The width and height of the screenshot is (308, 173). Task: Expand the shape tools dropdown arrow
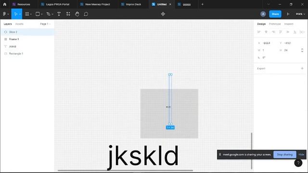tap(42, 14)
